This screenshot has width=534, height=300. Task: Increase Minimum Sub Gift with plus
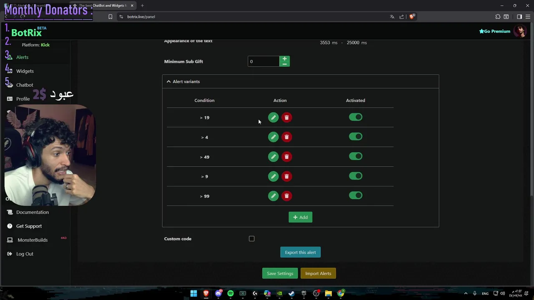tap(285, 59)
